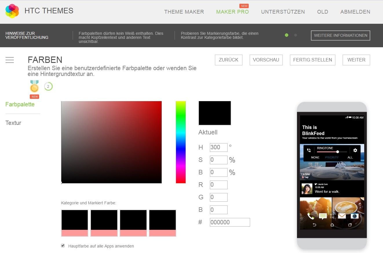Click ABMELDEN to log out
Screen dimensions: 383x253
pyautogui.click(x=355, y=12)
